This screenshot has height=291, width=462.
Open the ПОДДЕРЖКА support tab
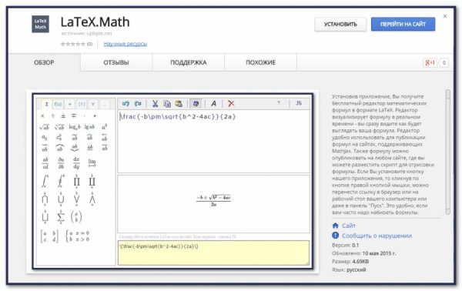tap(189, 62)
